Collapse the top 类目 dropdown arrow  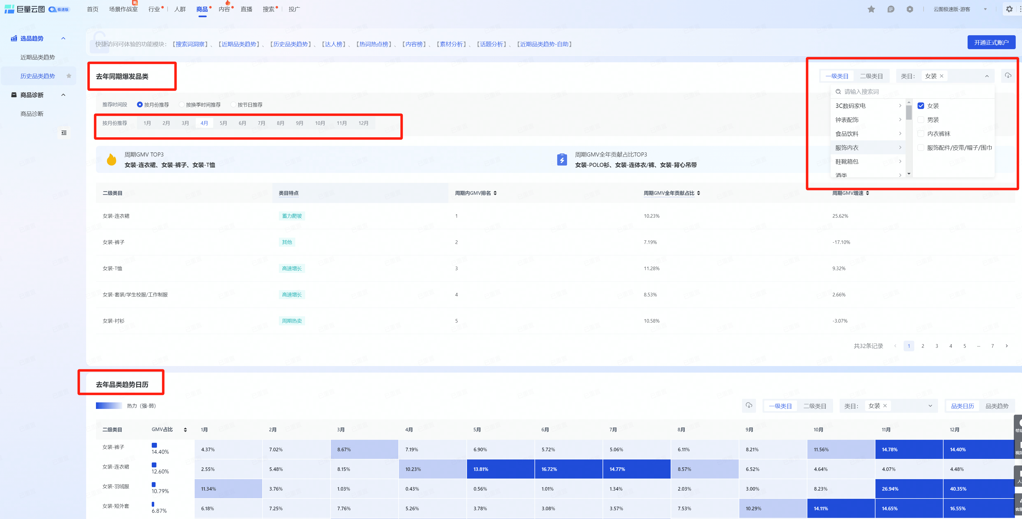(987, 76)
